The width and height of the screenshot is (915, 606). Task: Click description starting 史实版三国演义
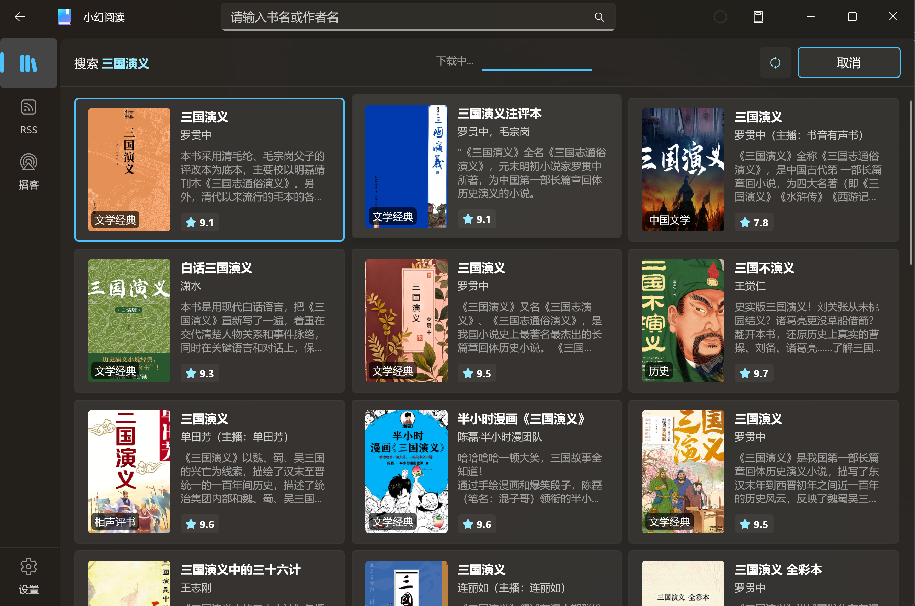pos(808,327)
